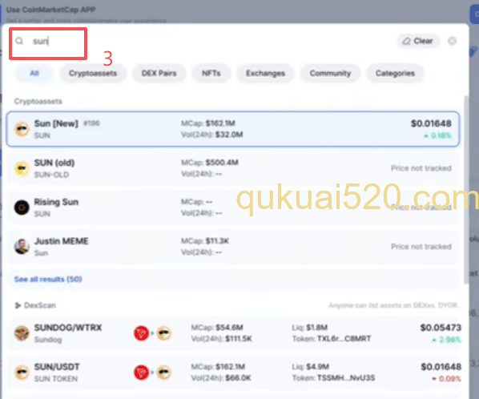Viewport: 479px width, 399px height.
Task: Open the Exchanges filter tab
Action: (265, 74)
